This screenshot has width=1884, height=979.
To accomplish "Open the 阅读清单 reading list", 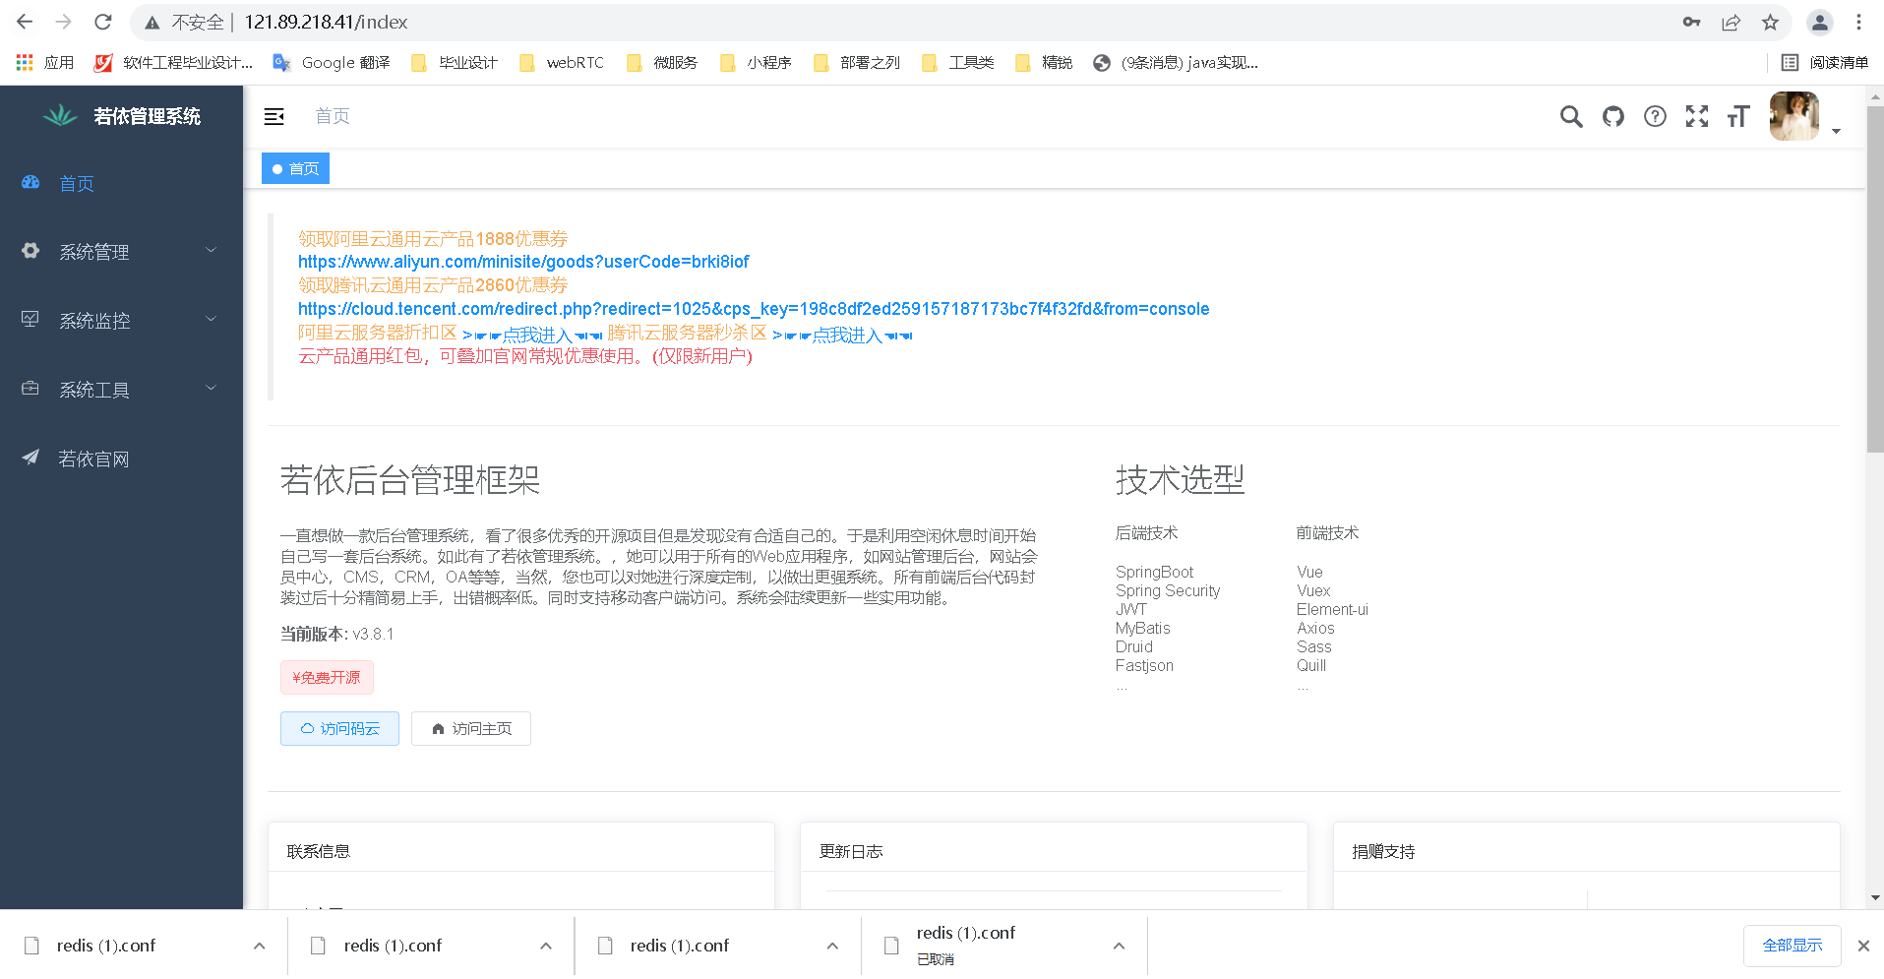I will [x=1825, y=62].
